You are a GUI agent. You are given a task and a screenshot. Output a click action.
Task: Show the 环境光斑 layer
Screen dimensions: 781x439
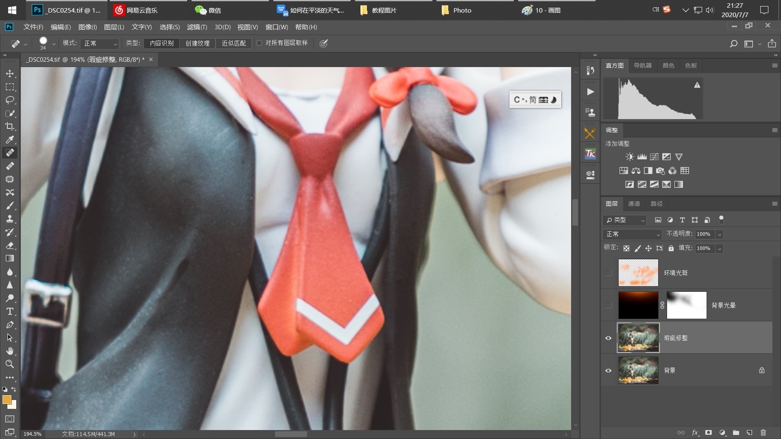tap(609, 273)
